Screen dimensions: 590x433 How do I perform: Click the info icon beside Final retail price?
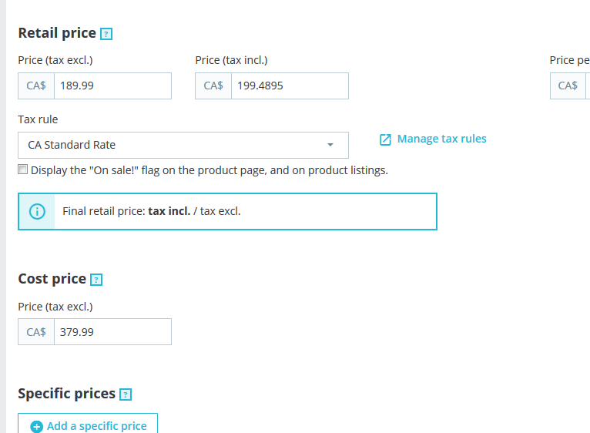[x=37, y=211]
